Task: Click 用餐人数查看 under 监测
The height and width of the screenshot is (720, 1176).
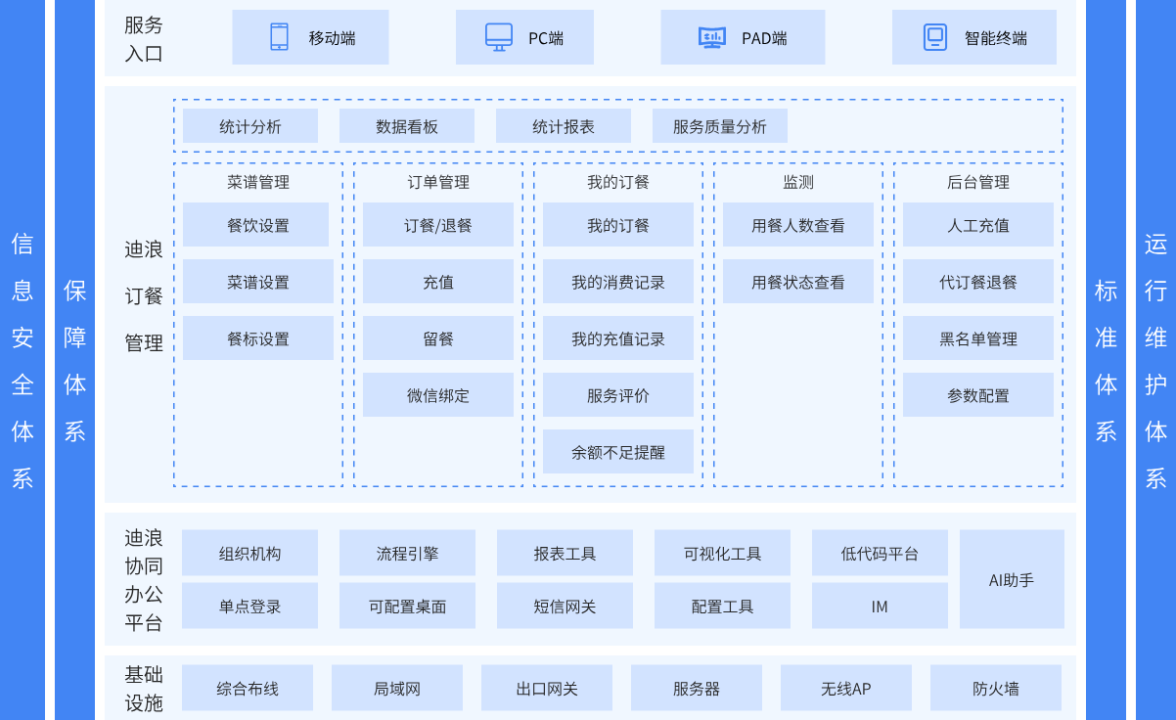Action: click(x=798, y=225)
